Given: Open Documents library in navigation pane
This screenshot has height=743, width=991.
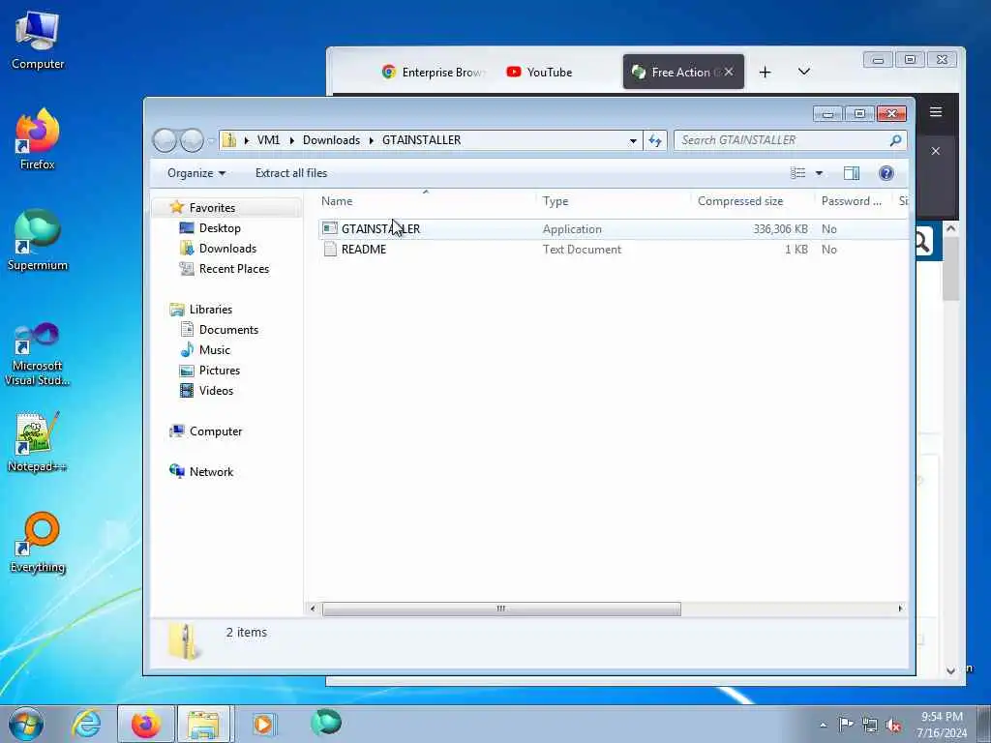Looking at the screenshot, I should [228, 329].
